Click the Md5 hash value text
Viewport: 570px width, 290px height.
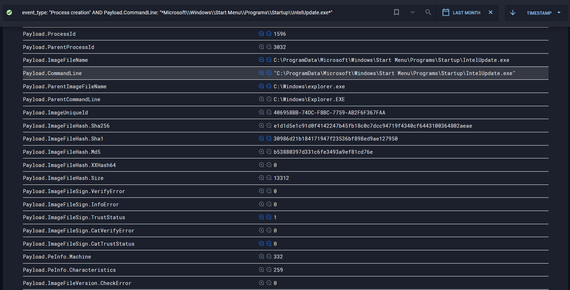click(323, 152)
